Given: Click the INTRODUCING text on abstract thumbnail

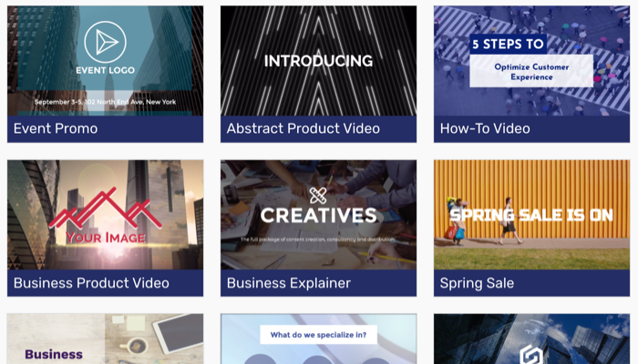Looking at the screenshot, I should (x=319, y=61).
